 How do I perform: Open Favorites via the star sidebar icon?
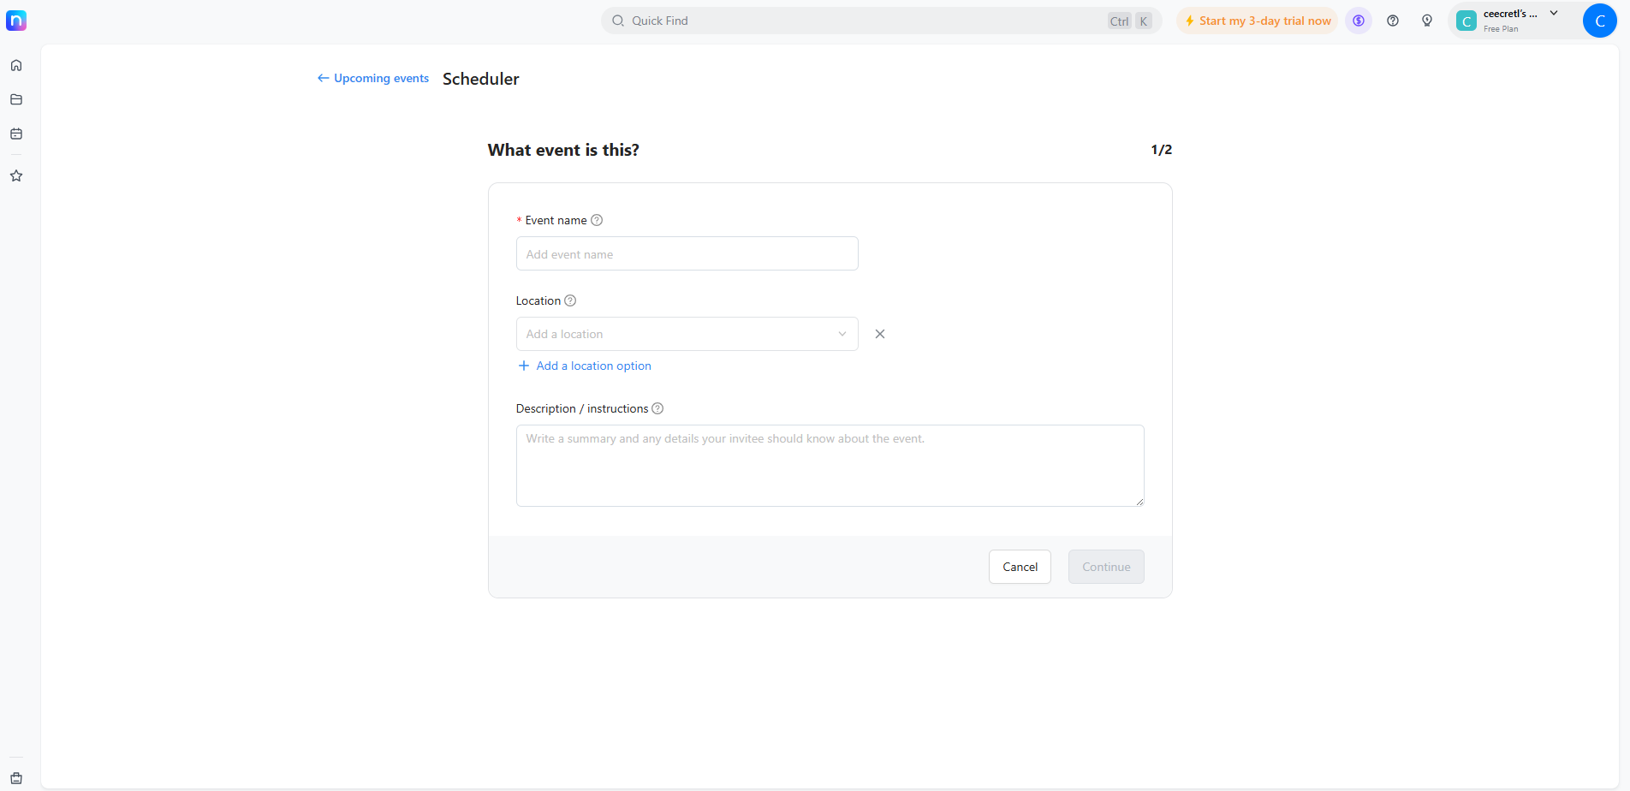coord(16,175)
